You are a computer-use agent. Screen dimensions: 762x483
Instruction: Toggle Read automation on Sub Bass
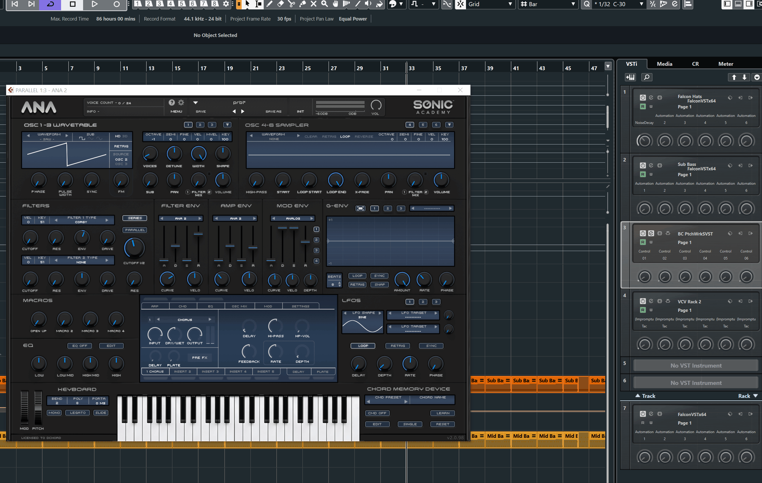tap(643, 174)
